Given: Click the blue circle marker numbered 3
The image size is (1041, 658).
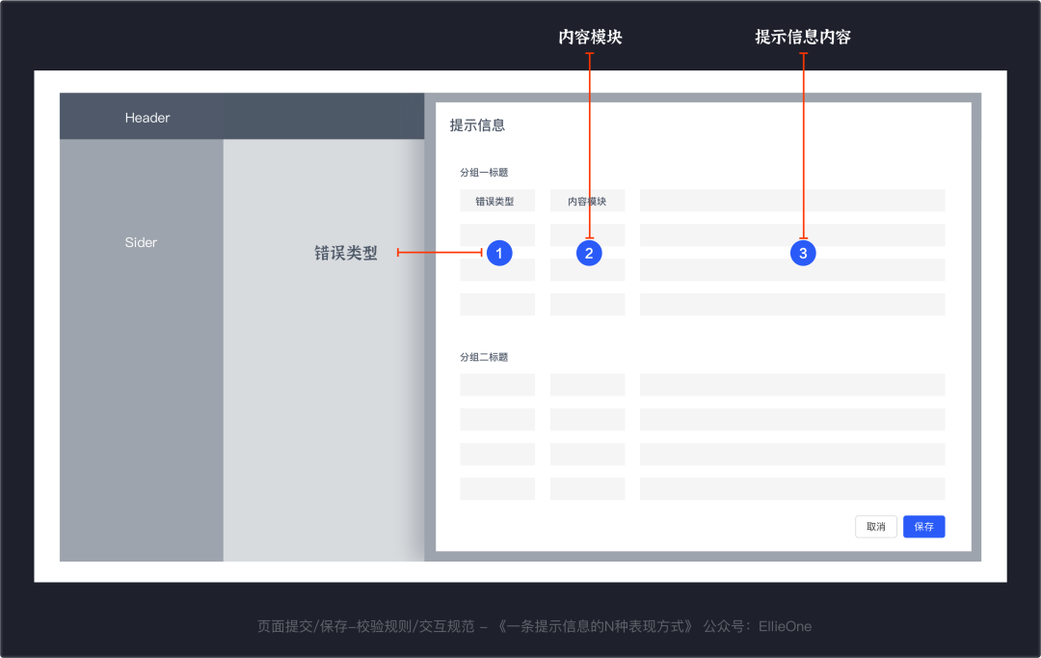Looking at the screenshot, I should [803, 253].
